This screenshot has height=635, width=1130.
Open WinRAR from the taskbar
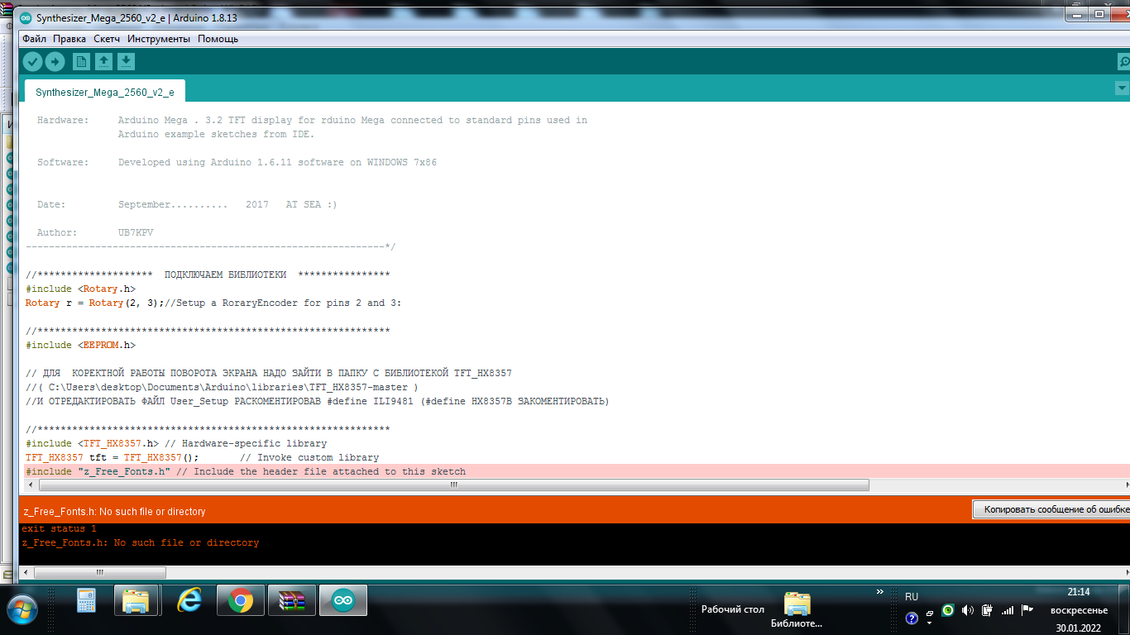coord(292,601)
